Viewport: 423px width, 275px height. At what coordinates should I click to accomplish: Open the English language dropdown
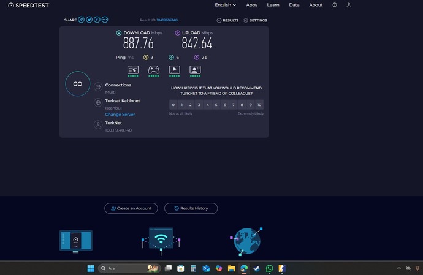point(225,5)
